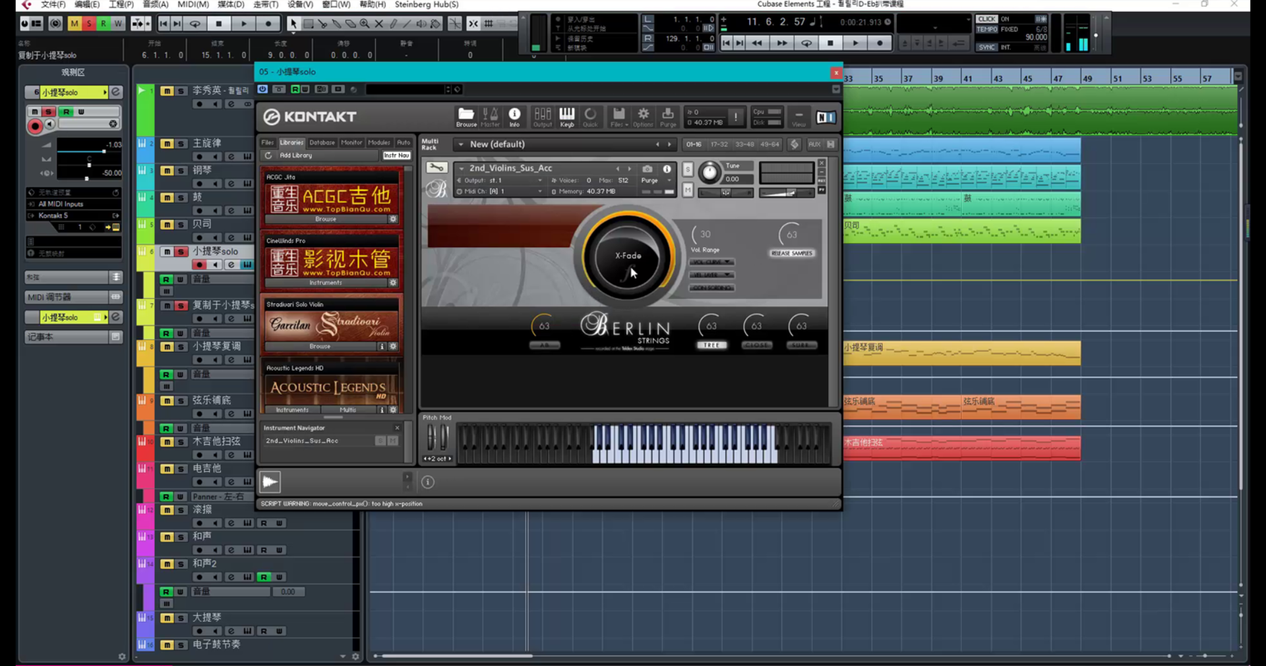This screenshot has height=666, width=1266.
Task: Toggle plugin bypass power button
Action: (x=263, y=89)
